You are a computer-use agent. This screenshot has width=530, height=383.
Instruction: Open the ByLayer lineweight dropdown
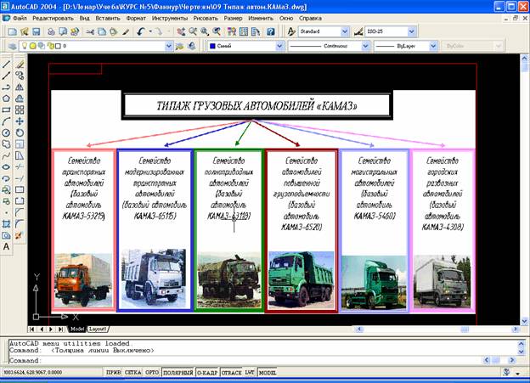(433, 46)
